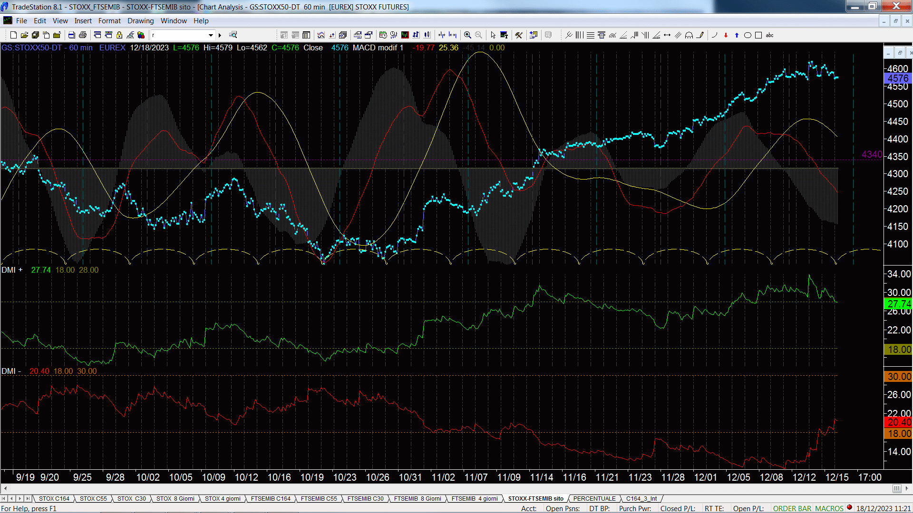Select the abc text drawing tool

[769, 35]
